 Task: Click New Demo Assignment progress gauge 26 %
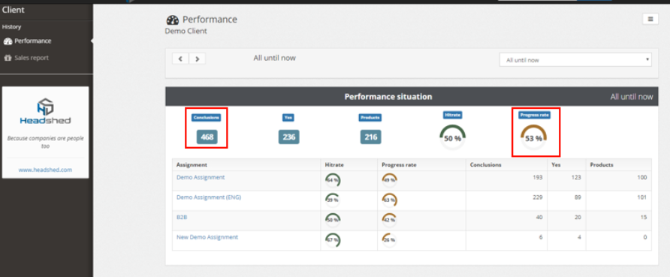pyautogui.click(x=389, y=240)
